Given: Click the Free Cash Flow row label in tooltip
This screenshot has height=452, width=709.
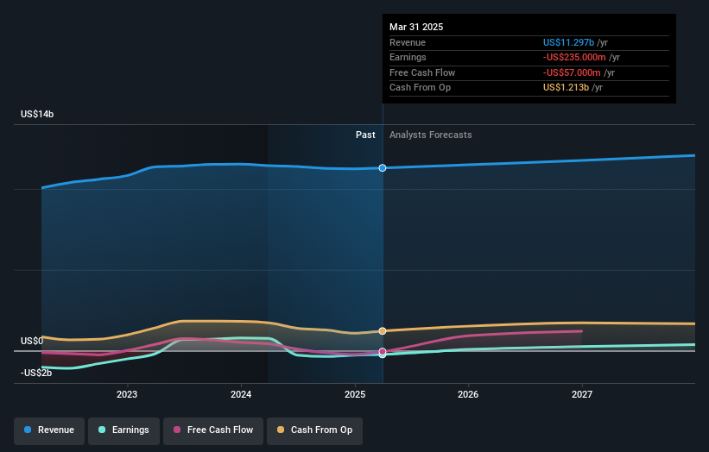Looking at the screenshot, I should [422, 72].
